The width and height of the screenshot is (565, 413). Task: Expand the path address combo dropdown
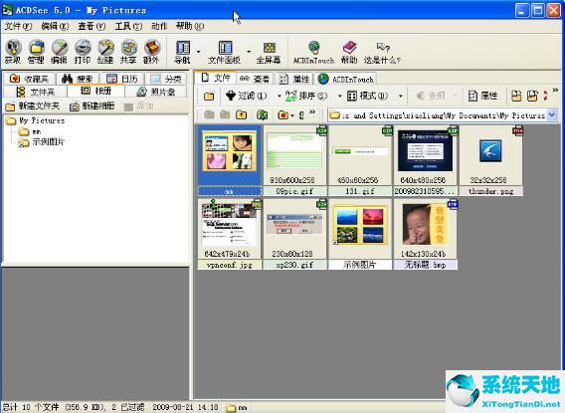click(552, 115)
